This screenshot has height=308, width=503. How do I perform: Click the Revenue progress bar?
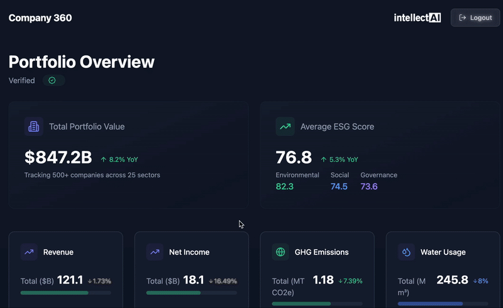click(x=65, y=293)
